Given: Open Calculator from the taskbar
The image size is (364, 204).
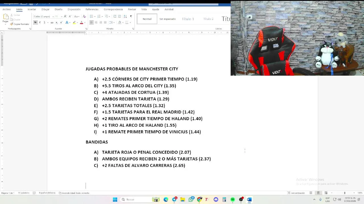Looking at the screenshot, I should click(224, 199).
